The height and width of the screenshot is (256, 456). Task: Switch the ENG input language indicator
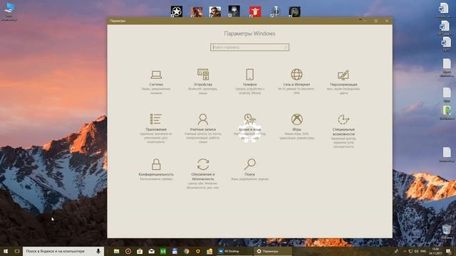click(423, 251)
